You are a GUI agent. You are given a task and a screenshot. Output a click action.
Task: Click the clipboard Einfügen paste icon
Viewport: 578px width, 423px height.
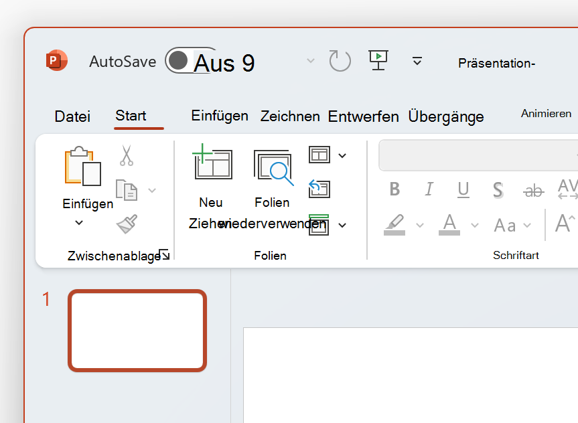pyautogui.click(x=82, y=166)
